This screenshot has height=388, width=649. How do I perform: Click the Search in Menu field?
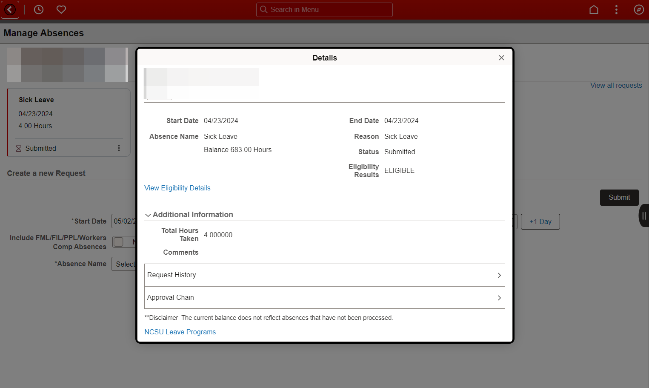(x=324, y=10)
